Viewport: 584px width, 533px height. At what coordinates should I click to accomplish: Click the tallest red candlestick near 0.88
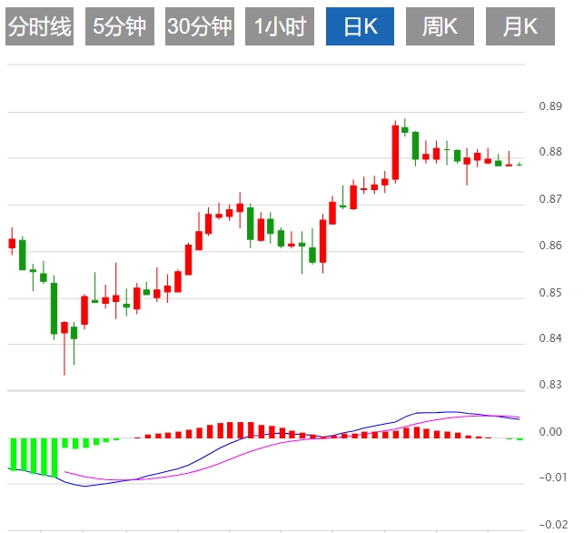[395, 152]
